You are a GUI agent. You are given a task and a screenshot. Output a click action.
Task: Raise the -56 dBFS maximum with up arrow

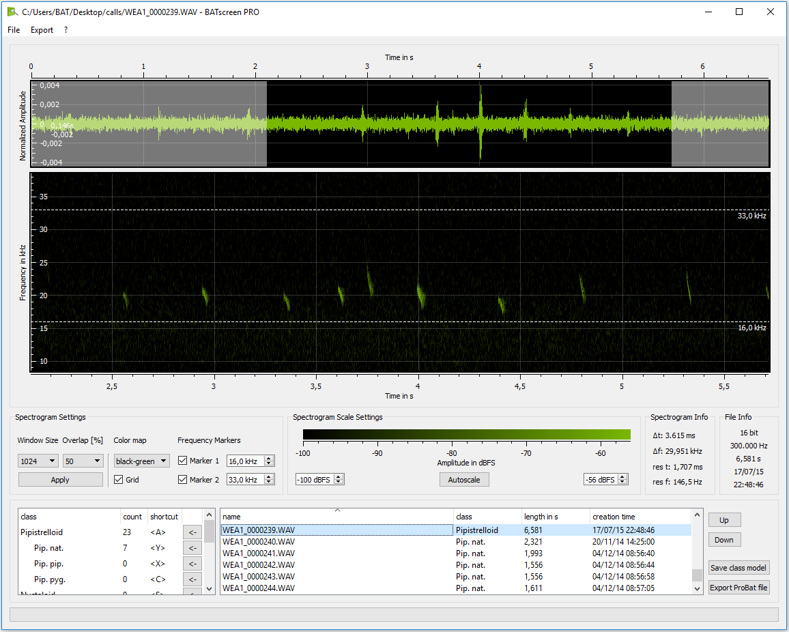pyautogui.click(x=623, y=477)
